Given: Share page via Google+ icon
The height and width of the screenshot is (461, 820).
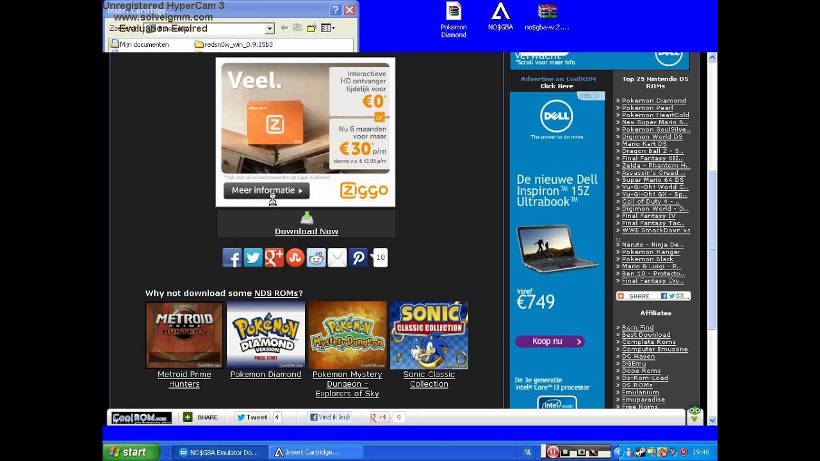Looking at the screenshot, I should [x=274, y=257].
